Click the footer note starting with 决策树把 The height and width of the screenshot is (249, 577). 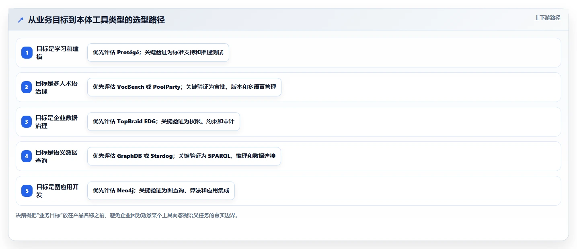tap(127, 215)
